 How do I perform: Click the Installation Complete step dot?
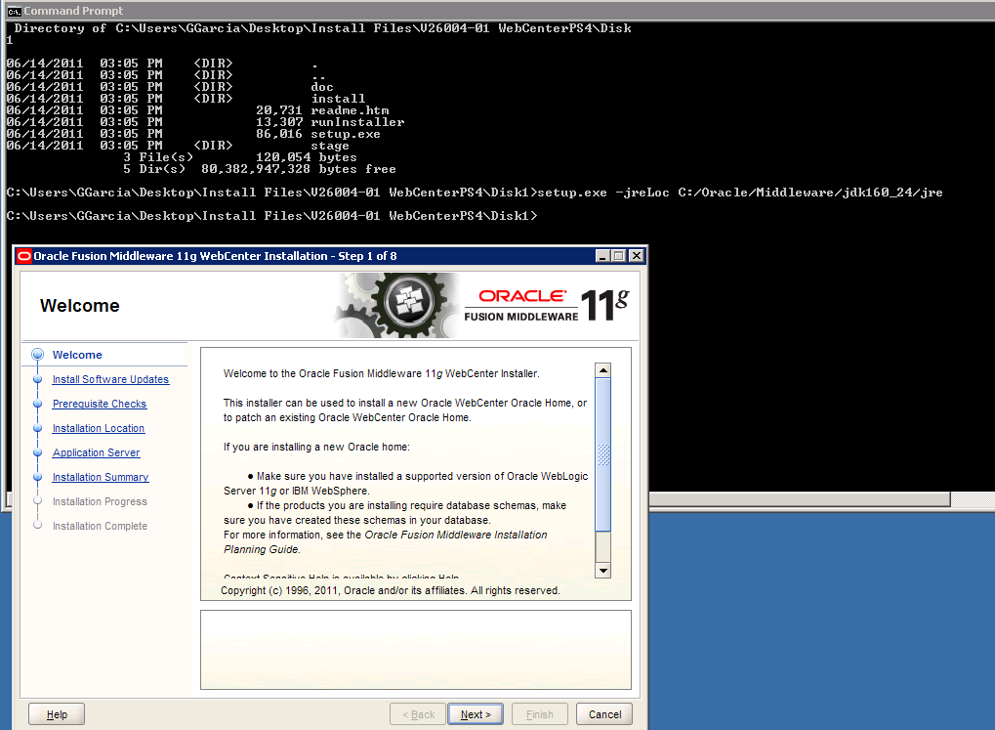click(37, 526)
